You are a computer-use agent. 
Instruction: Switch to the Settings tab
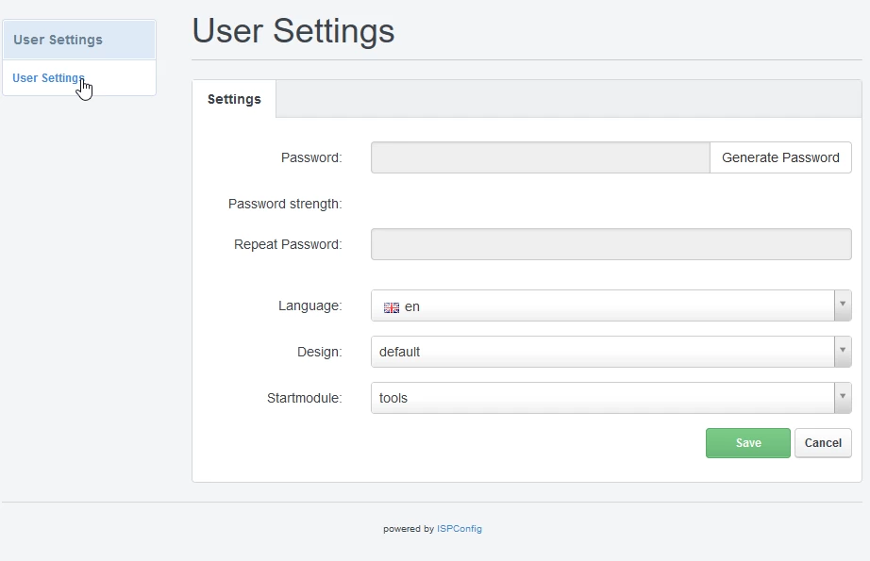coord(233,98)
